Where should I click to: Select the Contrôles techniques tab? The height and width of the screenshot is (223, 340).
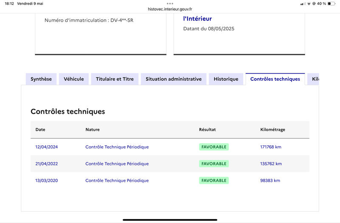pyautogui.click(x=275, y=79)
